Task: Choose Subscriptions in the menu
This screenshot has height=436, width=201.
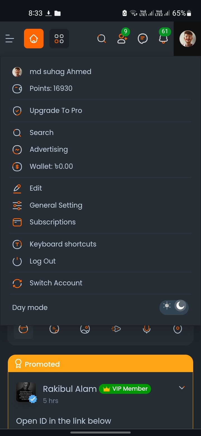Action: point(52,222)
